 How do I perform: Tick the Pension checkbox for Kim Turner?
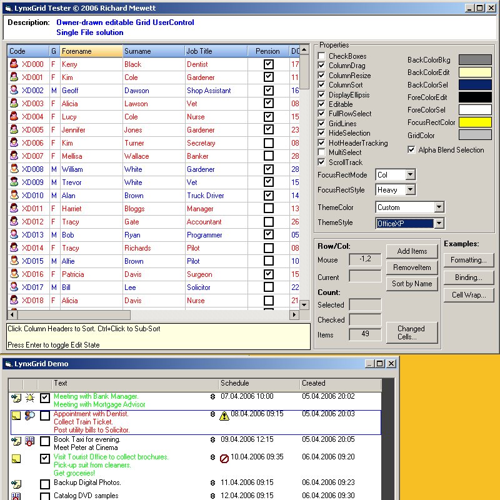(269, 143)
